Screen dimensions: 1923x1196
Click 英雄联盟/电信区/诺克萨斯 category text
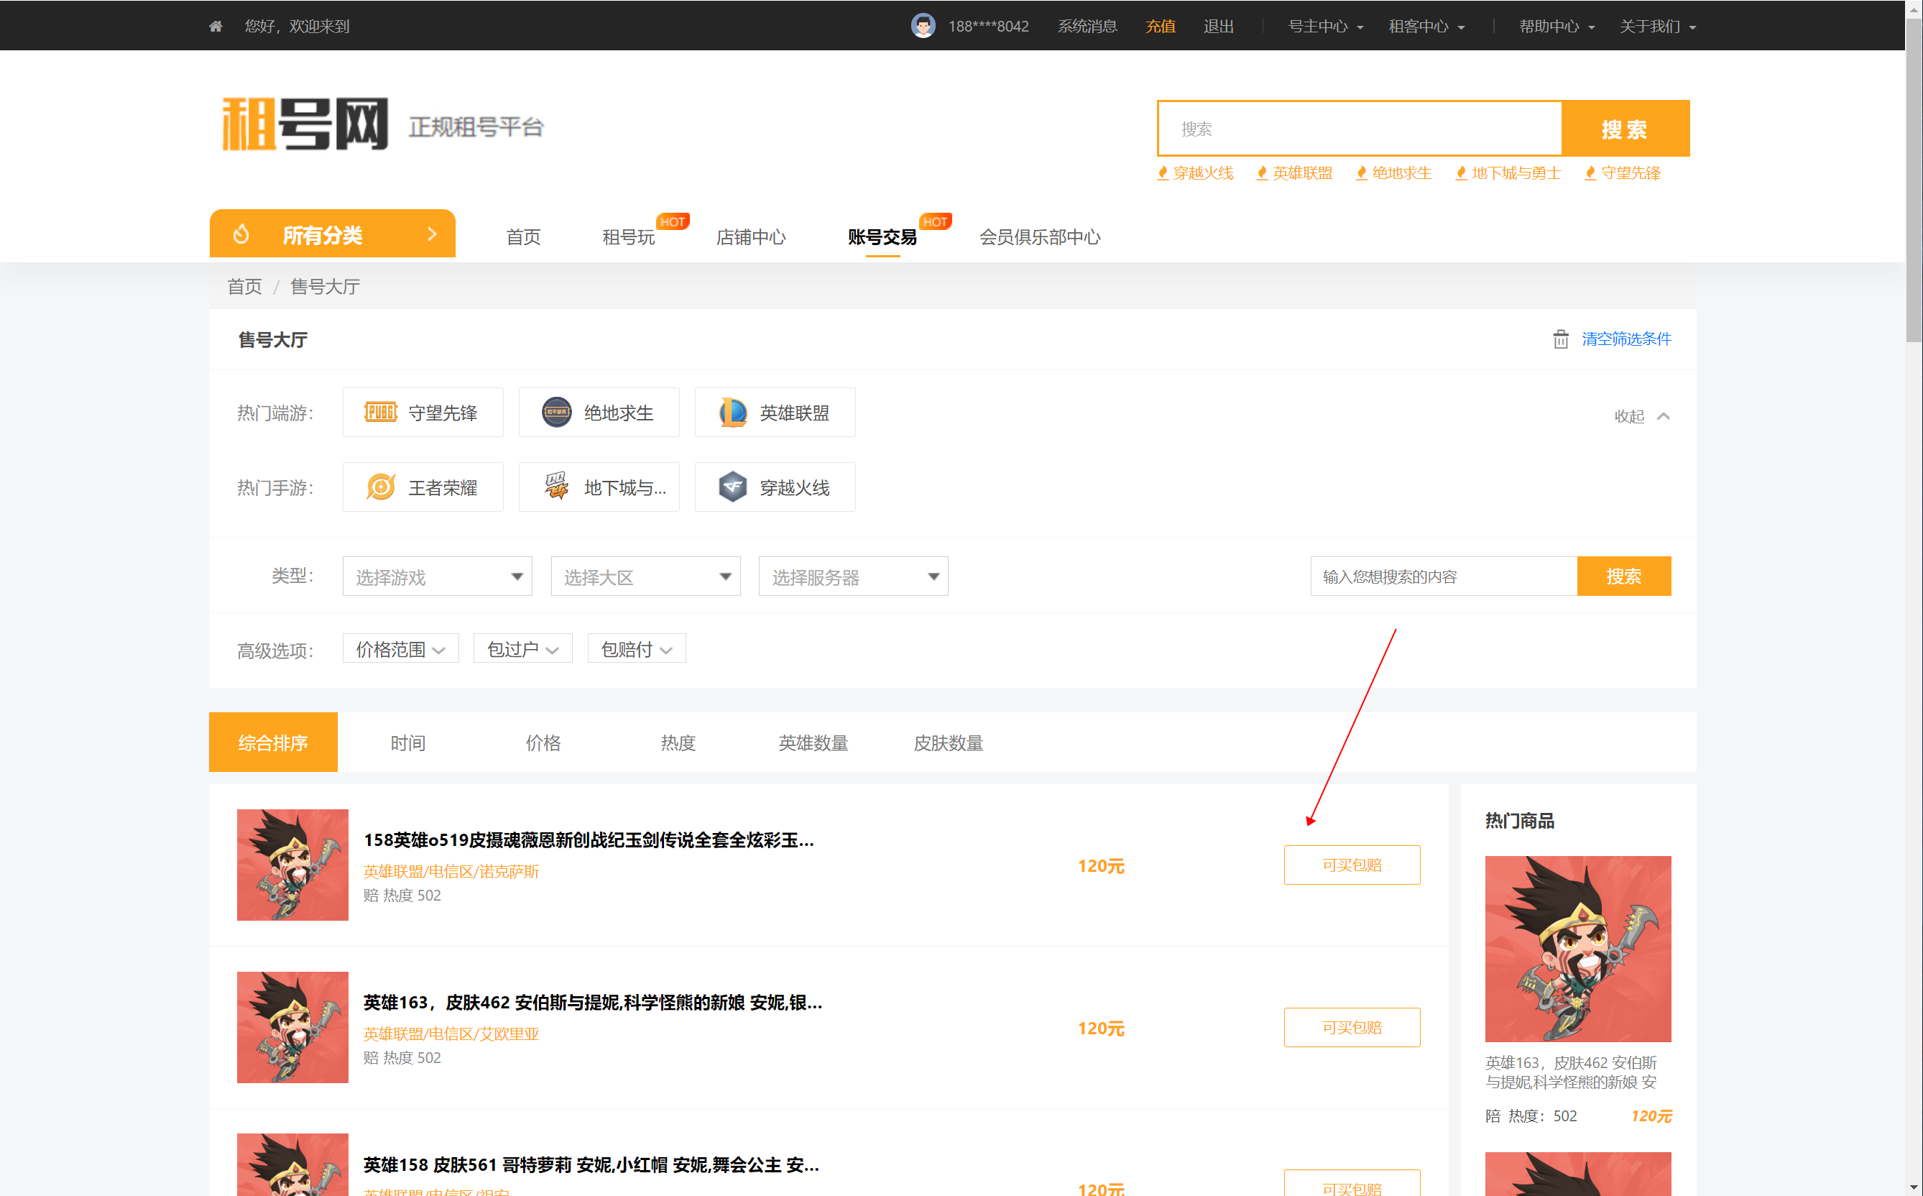pos(451,872)
